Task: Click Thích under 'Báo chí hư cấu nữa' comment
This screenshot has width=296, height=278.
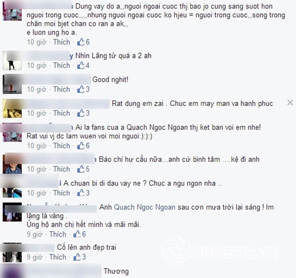Action: [x=62, y=169]
